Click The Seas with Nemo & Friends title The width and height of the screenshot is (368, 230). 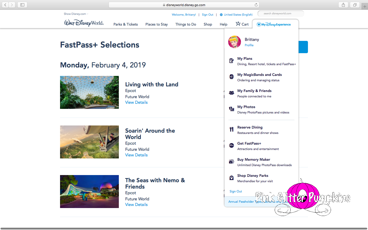(155, 183)
